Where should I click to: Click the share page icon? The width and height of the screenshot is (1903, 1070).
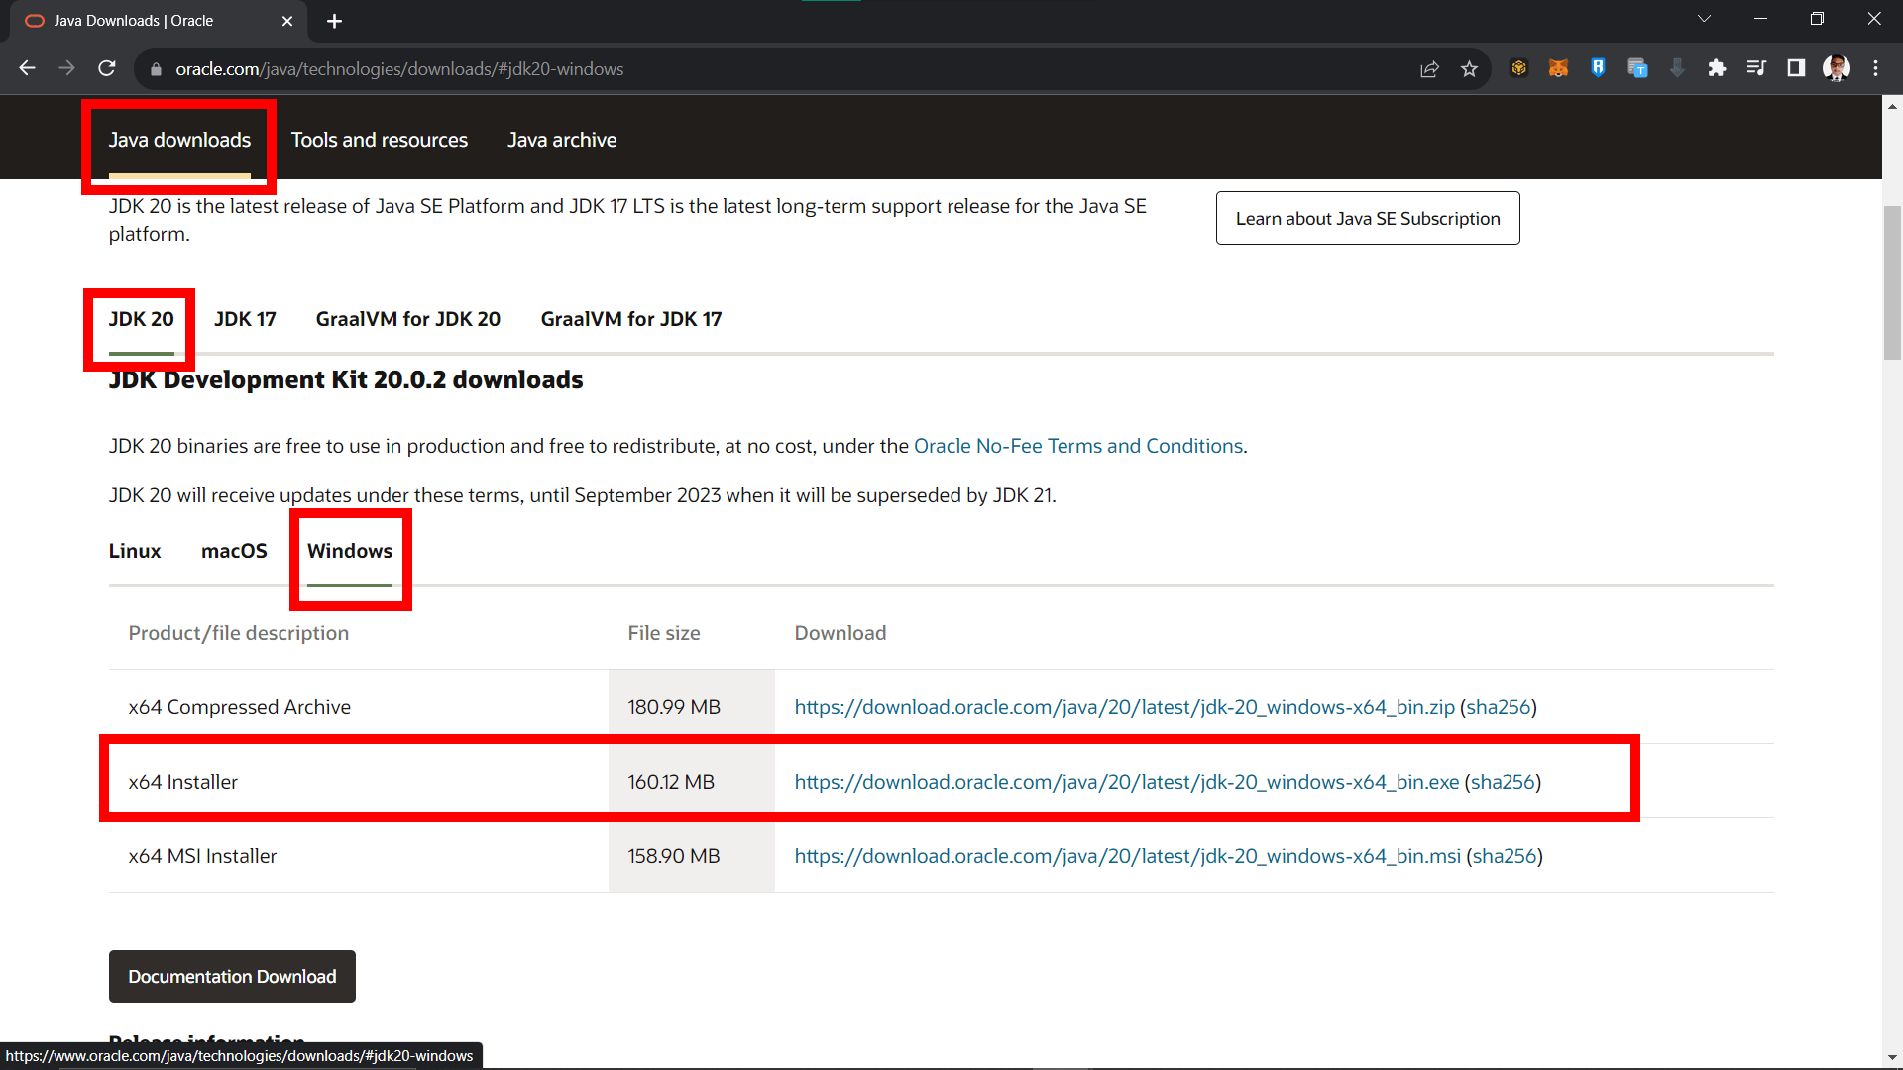1430,68
